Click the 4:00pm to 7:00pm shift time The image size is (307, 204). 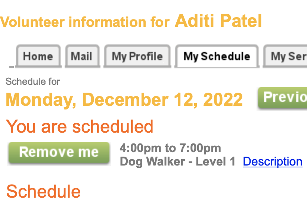coord(170,148)
